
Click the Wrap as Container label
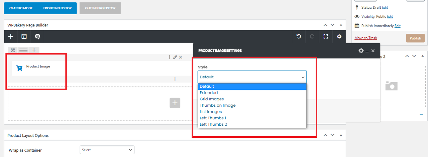coord(25,150)
